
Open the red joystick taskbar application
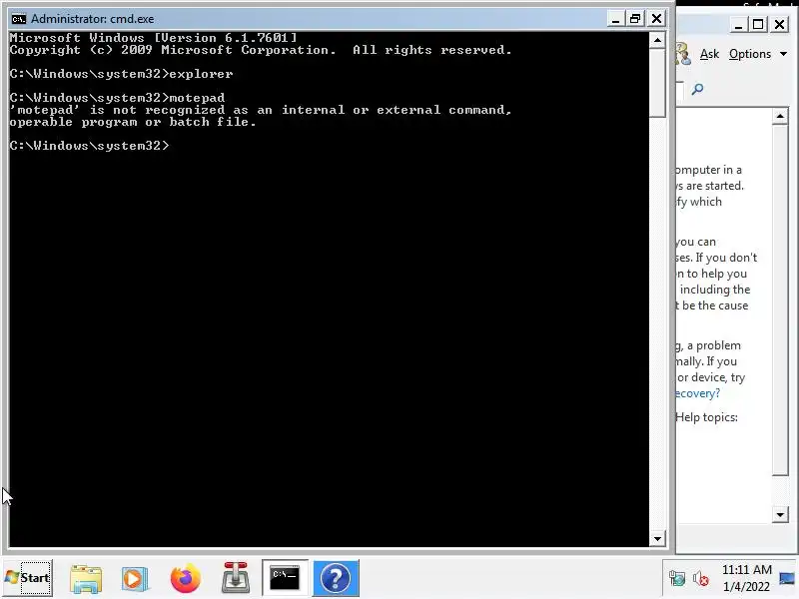pyautogui.click(x=236, y=578)
